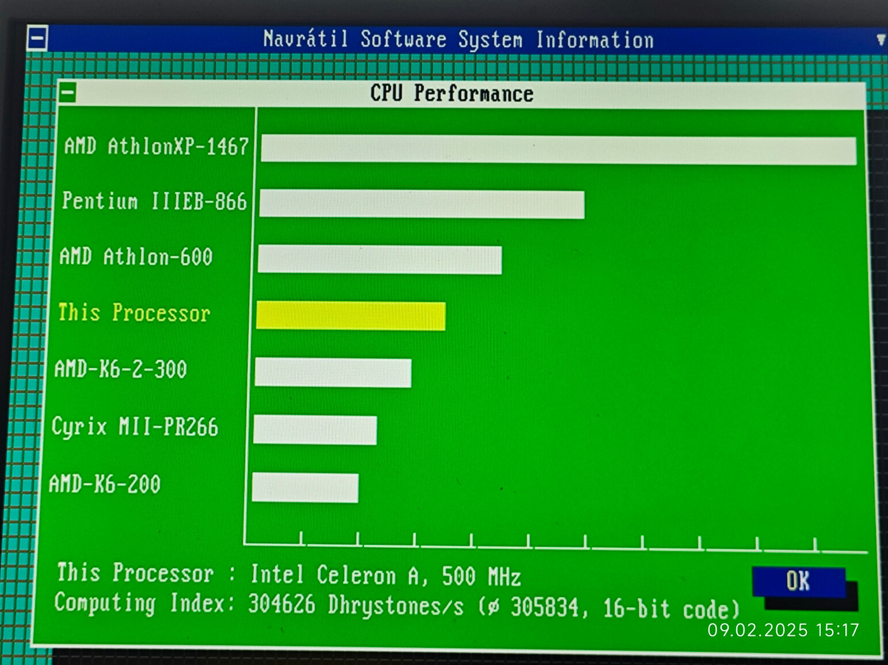The width and height of the screenshot is (888, 665).
Task: Click the Intel Celeron A, 500 MHz text
Action: pos(386,575)
